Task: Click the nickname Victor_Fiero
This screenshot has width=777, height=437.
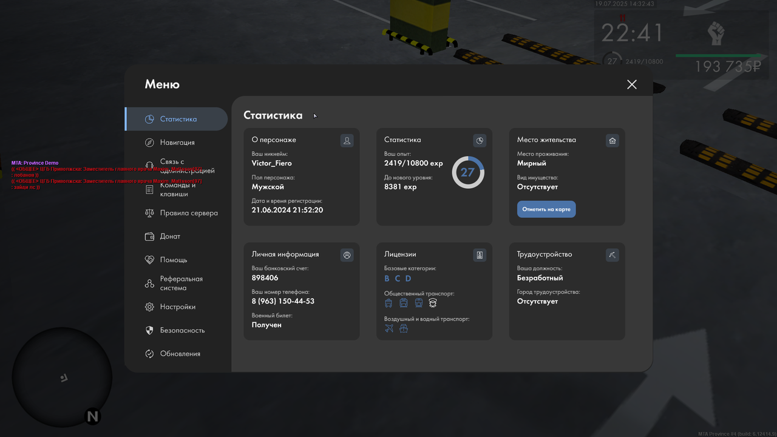Action: point(272,163)
